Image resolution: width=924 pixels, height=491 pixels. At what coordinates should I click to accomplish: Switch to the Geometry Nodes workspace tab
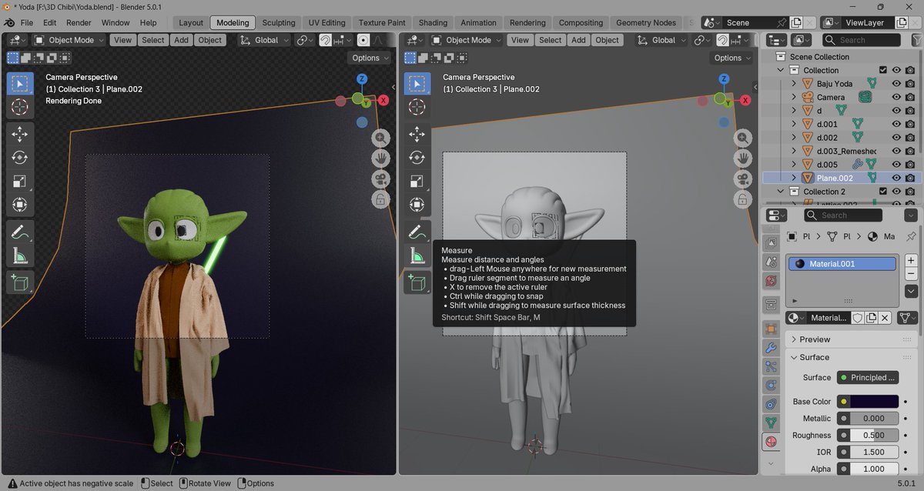click(x=646, y=23)
